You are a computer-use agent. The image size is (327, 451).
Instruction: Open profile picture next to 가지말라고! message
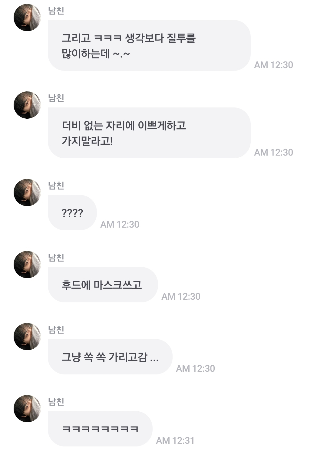tap(27, 105)
